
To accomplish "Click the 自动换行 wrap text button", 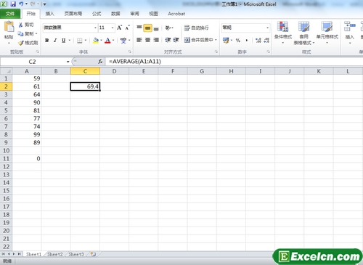I will pyautogui.click(x=196, y=28).
